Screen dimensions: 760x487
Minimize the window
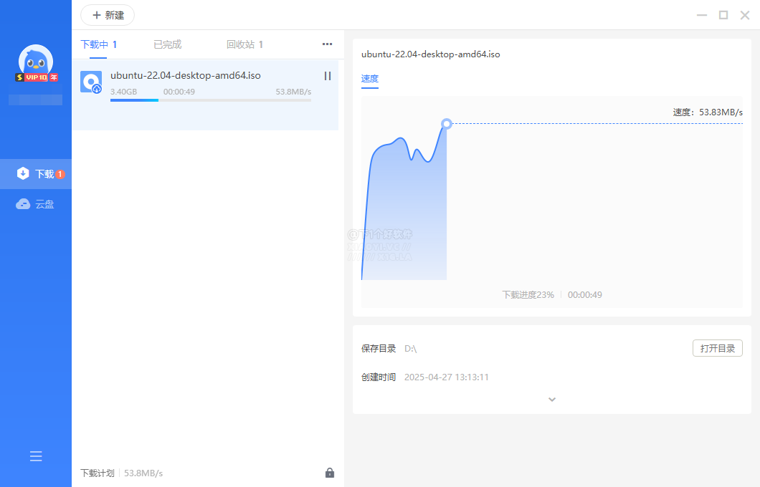pos(702,15)
